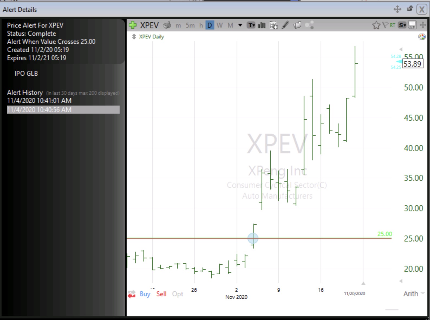Select alert history entry 10:40:56 AM
The height and width of the screenshot is (320, 430).
click(39, 110)
